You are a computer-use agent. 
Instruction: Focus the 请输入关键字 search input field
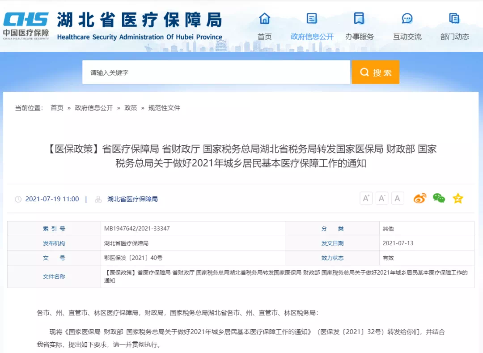point(216,72)
